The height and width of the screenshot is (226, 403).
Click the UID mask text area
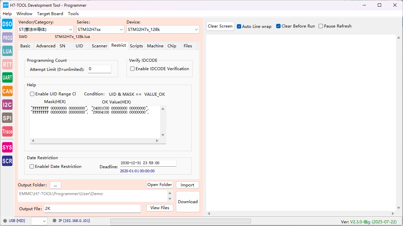pos(95,122)
